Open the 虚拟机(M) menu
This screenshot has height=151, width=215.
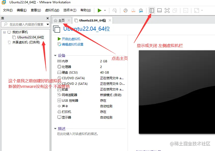52,10
